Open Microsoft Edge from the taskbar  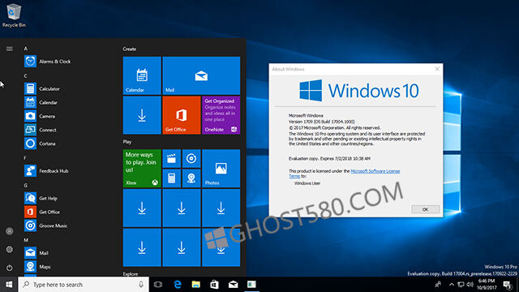178,285
